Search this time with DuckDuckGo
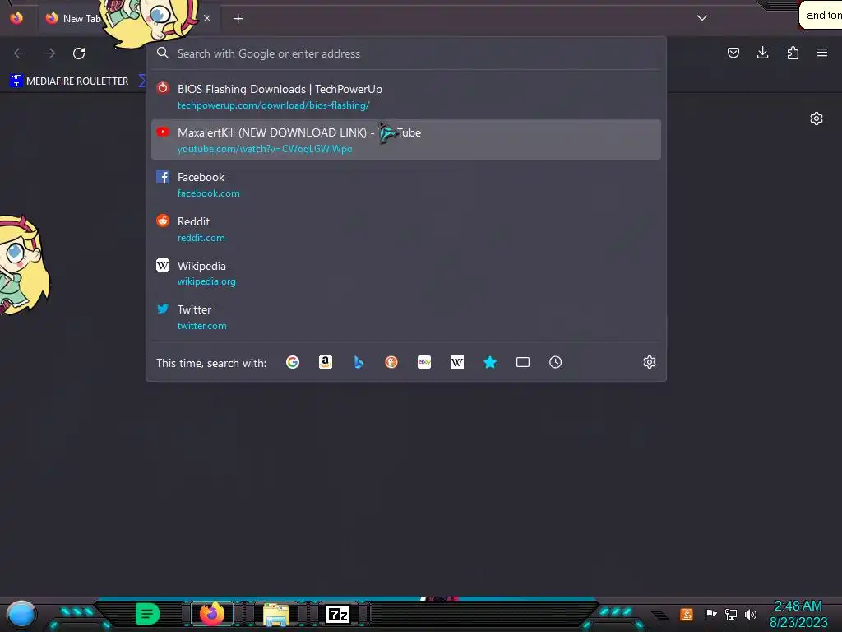The image size is (842, 632). 391,362
